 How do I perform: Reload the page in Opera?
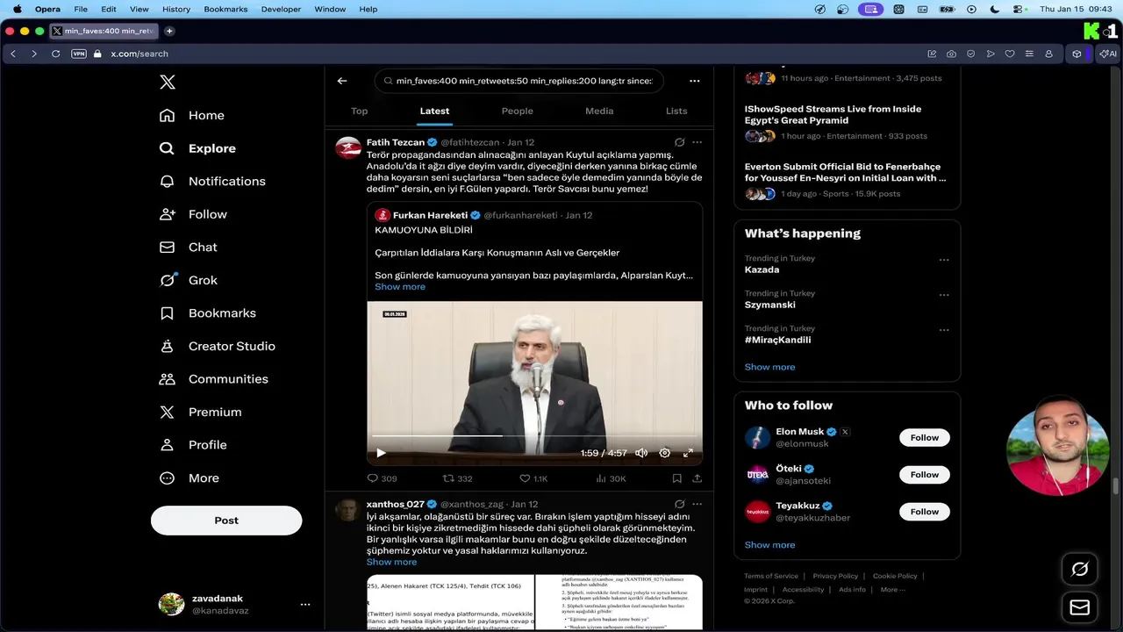tap(55, 54)
